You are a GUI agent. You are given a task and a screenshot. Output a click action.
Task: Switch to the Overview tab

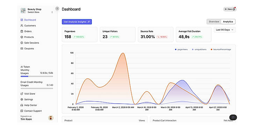point(214,22)
